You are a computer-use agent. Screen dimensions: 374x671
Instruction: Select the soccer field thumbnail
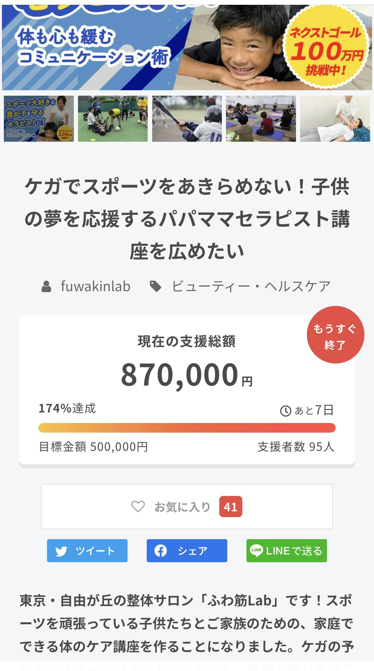point(113,119)
